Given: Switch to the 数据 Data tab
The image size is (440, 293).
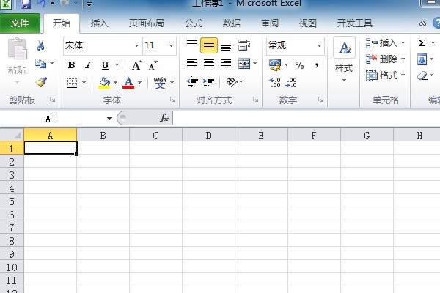Looking at the screenshot, I should tap(232, 23).
